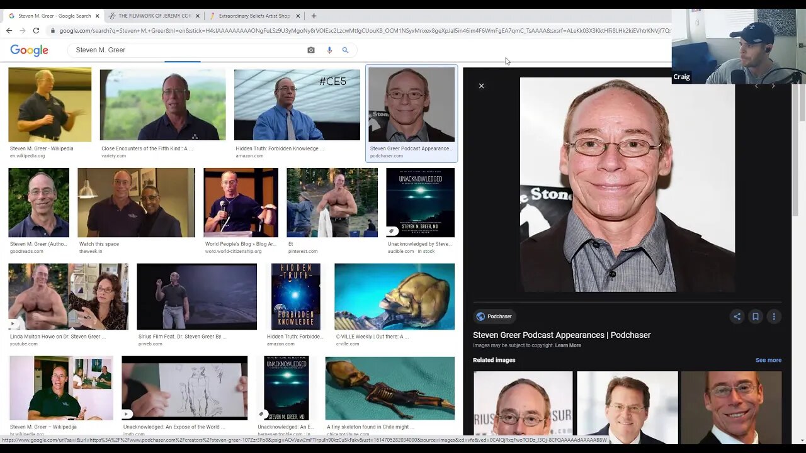The image size is (806, 453).
Task: Open the third related image thumbnail
Action: point(731,406)
